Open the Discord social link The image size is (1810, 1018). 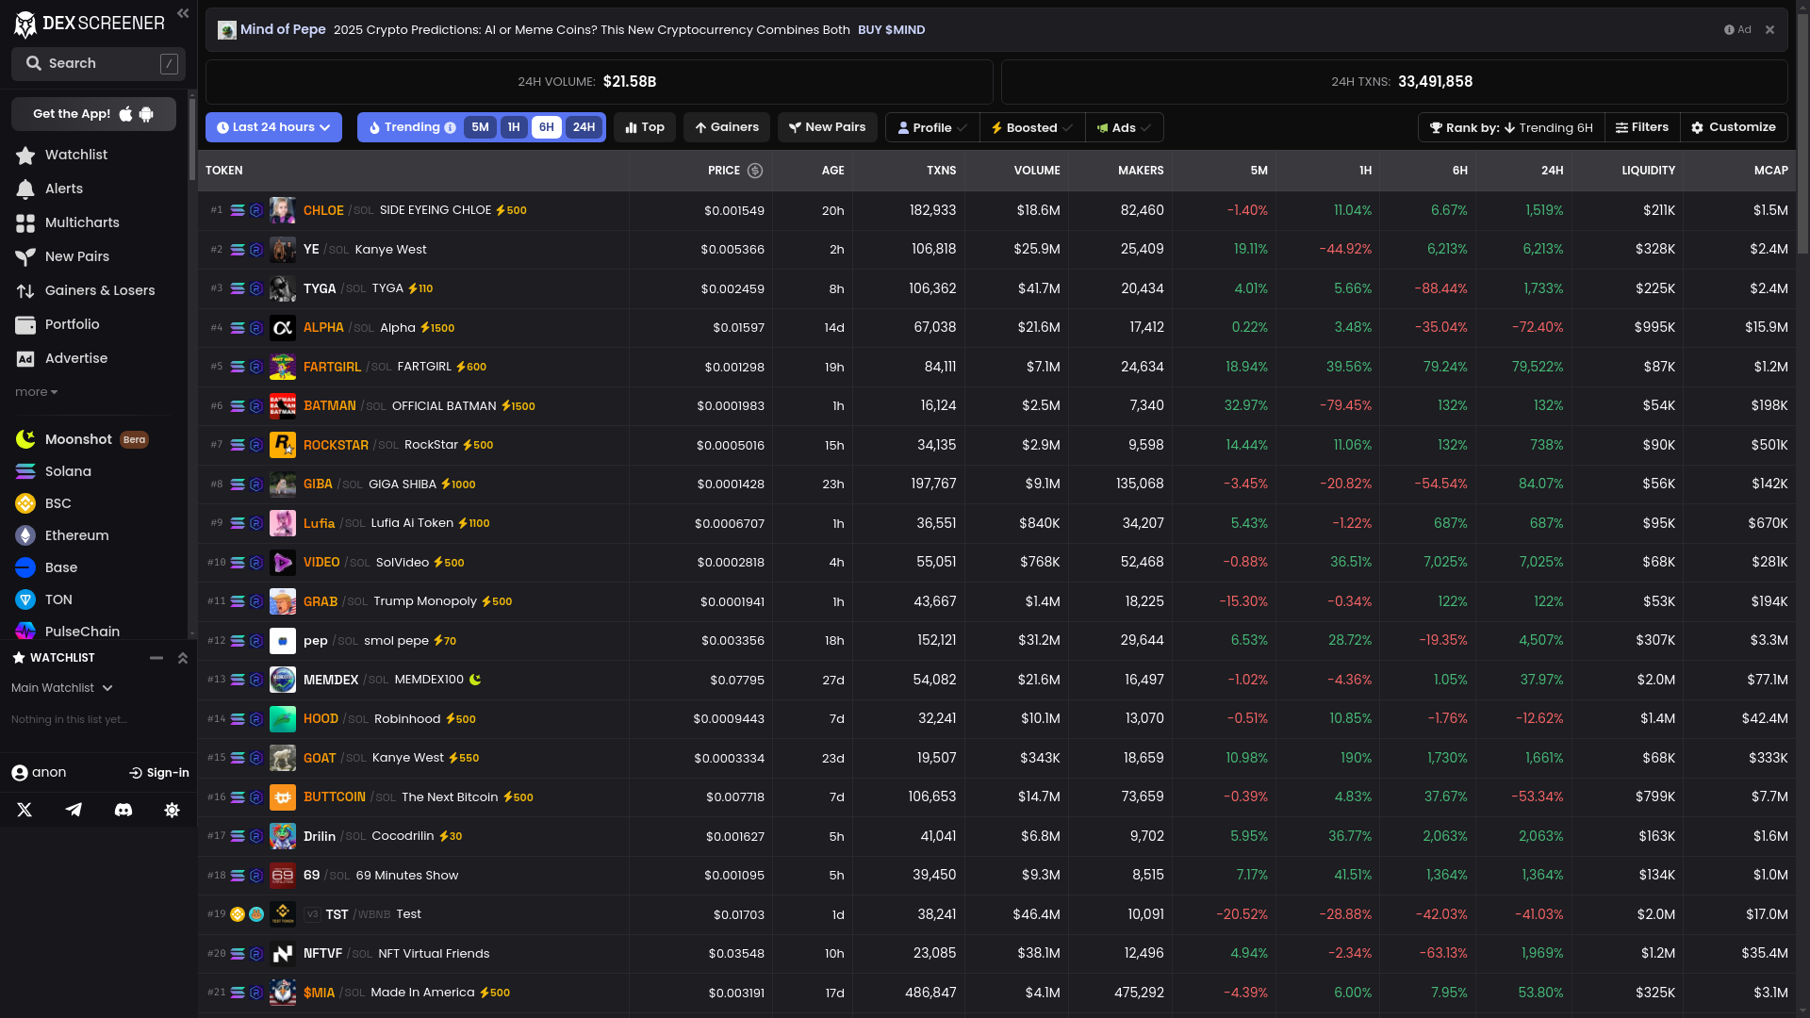click(x=123, y=810)
